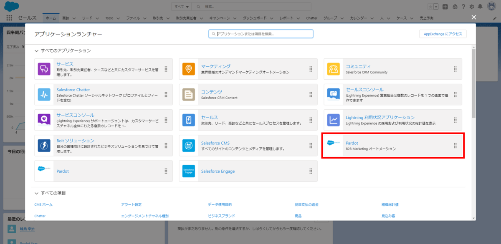Image resolution: width=501 pixels, height=244 pixels.
Task: Open the 品目支払の返金 item link
Action: [306, 204]
